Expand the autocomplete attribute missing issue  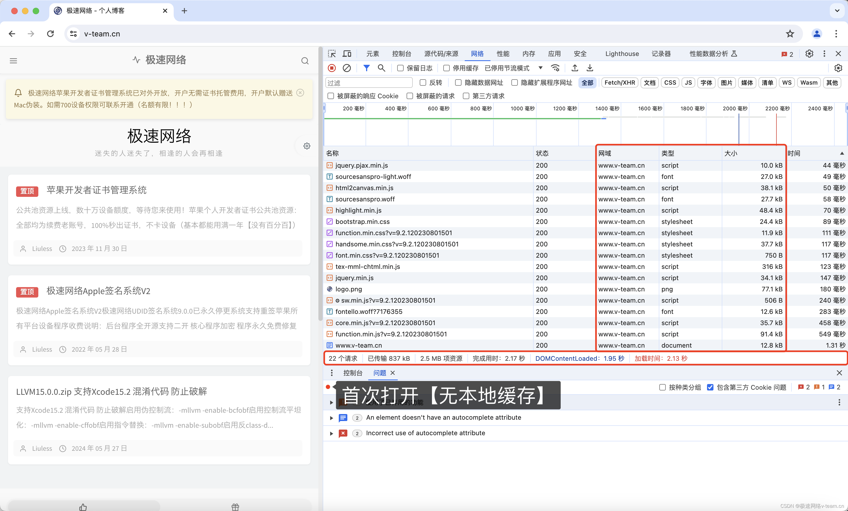332,418
